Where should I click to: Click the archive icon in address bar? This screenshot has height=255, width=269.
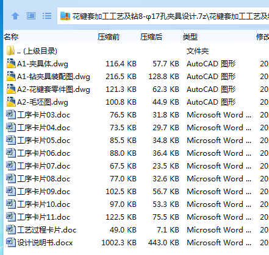(x=65, y=16)
